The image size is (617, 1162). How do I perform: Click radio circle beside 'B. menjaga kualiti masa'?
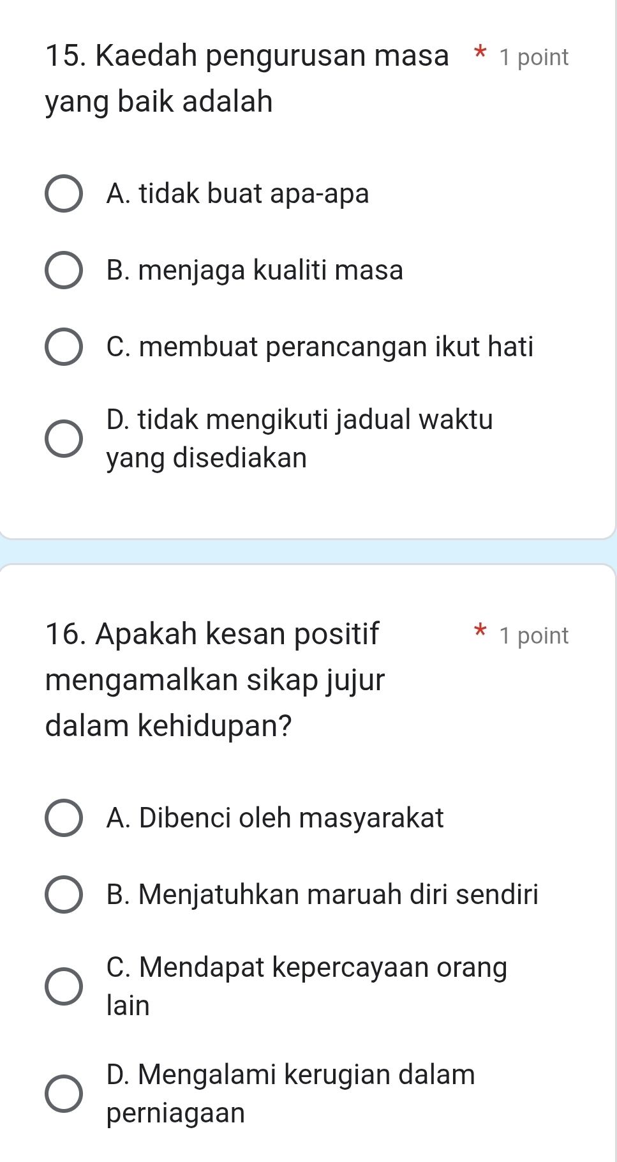click(64, 270)
